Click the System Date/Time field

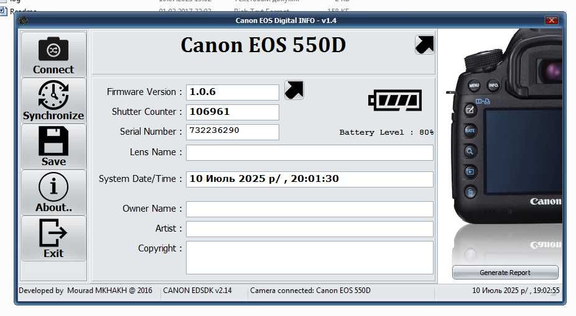[x=310, y=179]
